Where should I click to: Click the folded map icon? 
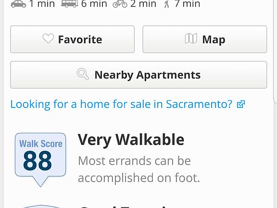(x=191, y=39)
